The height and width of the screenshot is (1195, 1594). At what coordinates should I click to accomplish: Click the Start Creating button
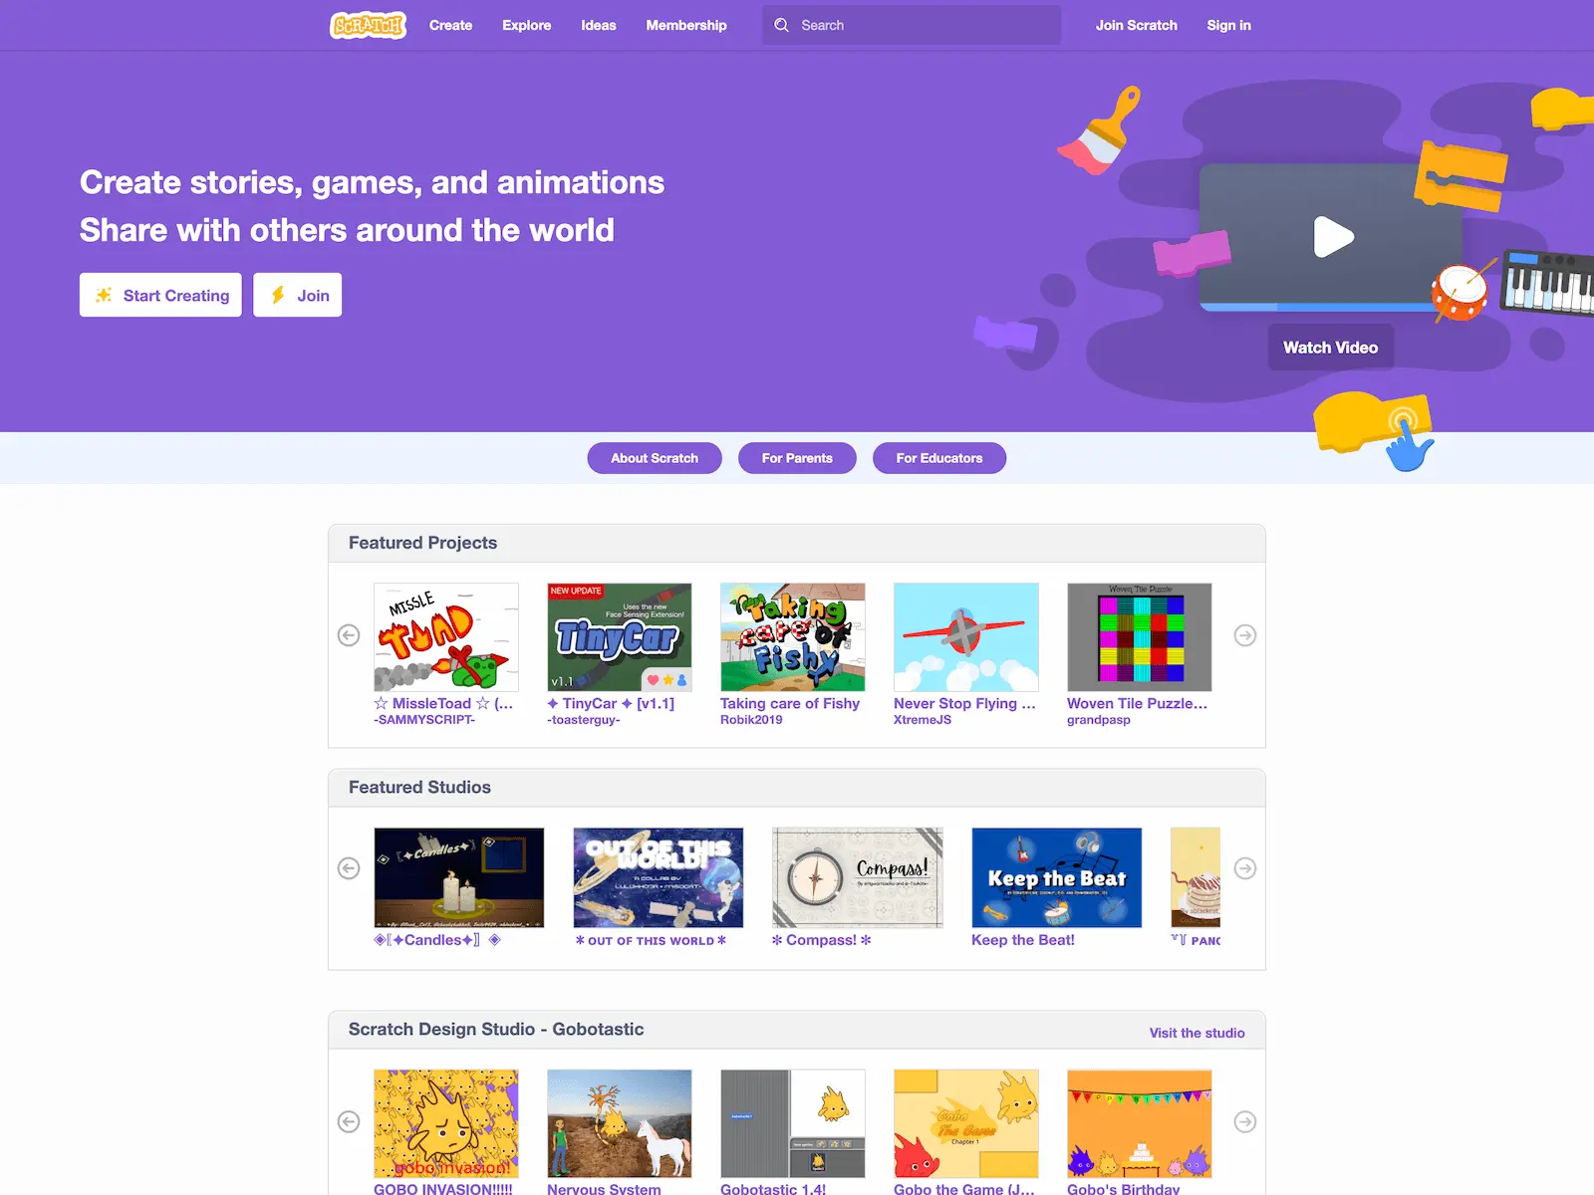point(159,295)
